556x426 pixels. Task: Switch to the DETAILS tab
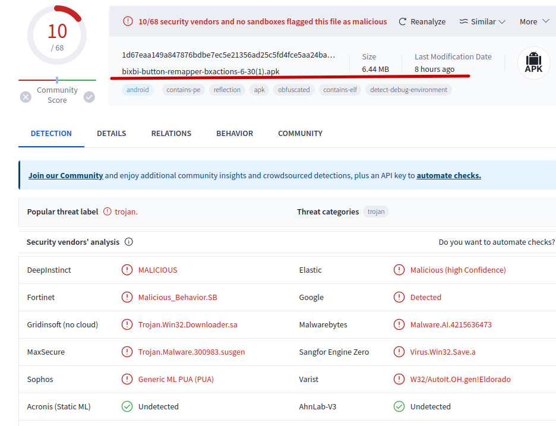tap(112, 134)
